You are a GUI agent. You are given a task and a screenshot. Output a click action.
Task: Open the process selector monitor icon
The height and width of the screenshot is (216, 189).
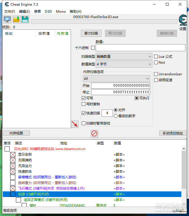7,20
